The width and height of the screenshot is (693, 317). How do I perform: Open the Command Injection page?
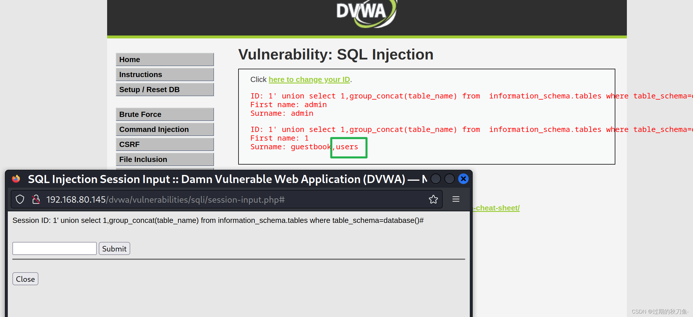click(x=165, y=129)
